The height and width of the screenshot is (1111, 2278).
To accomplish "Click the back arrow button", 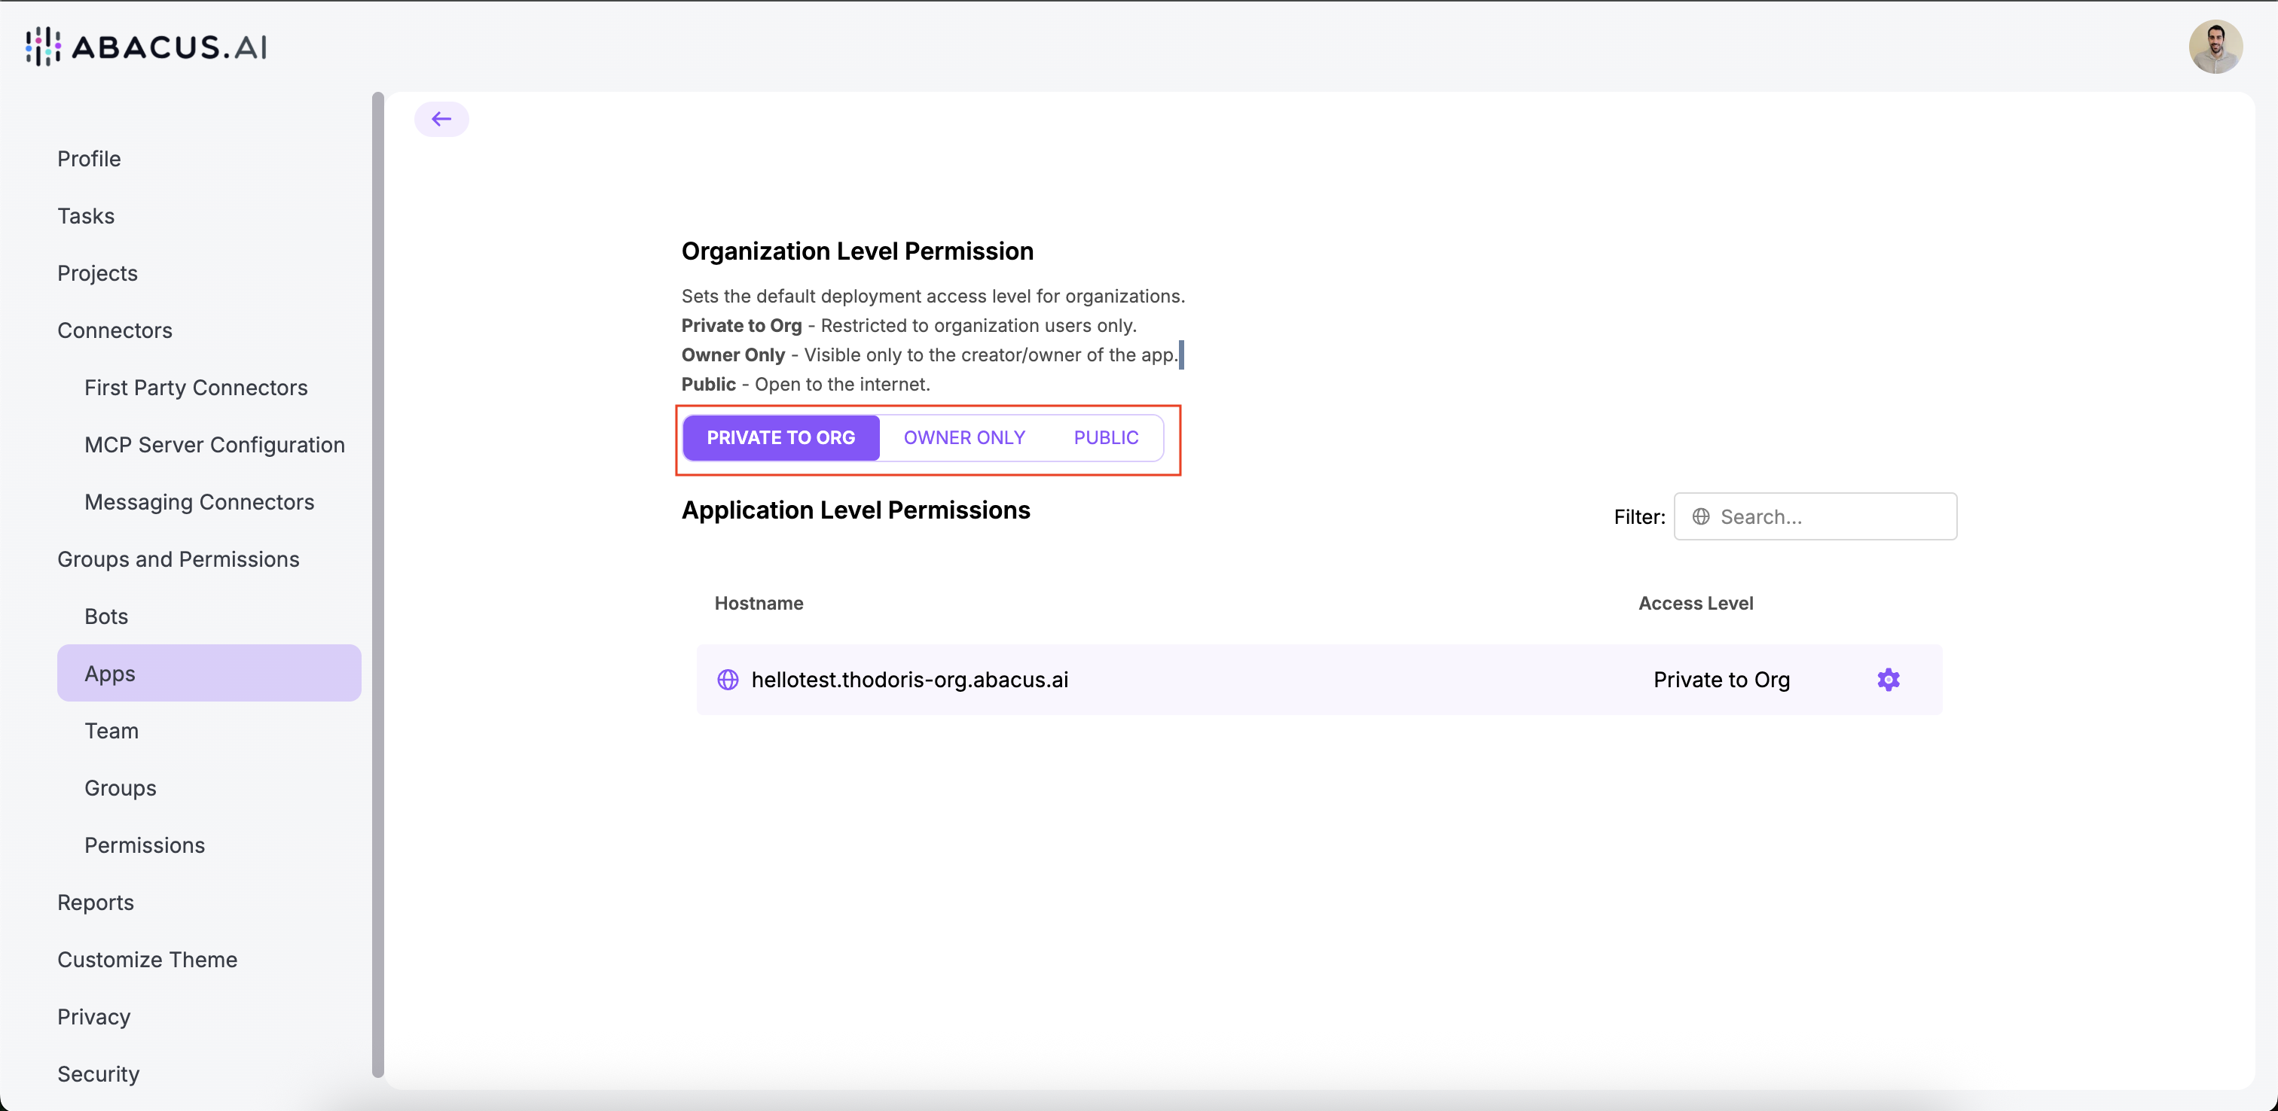I will tap(441, 120).
